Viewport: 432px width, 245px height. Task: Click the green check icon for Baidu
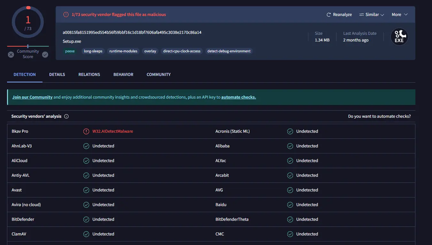click(290, 205)
